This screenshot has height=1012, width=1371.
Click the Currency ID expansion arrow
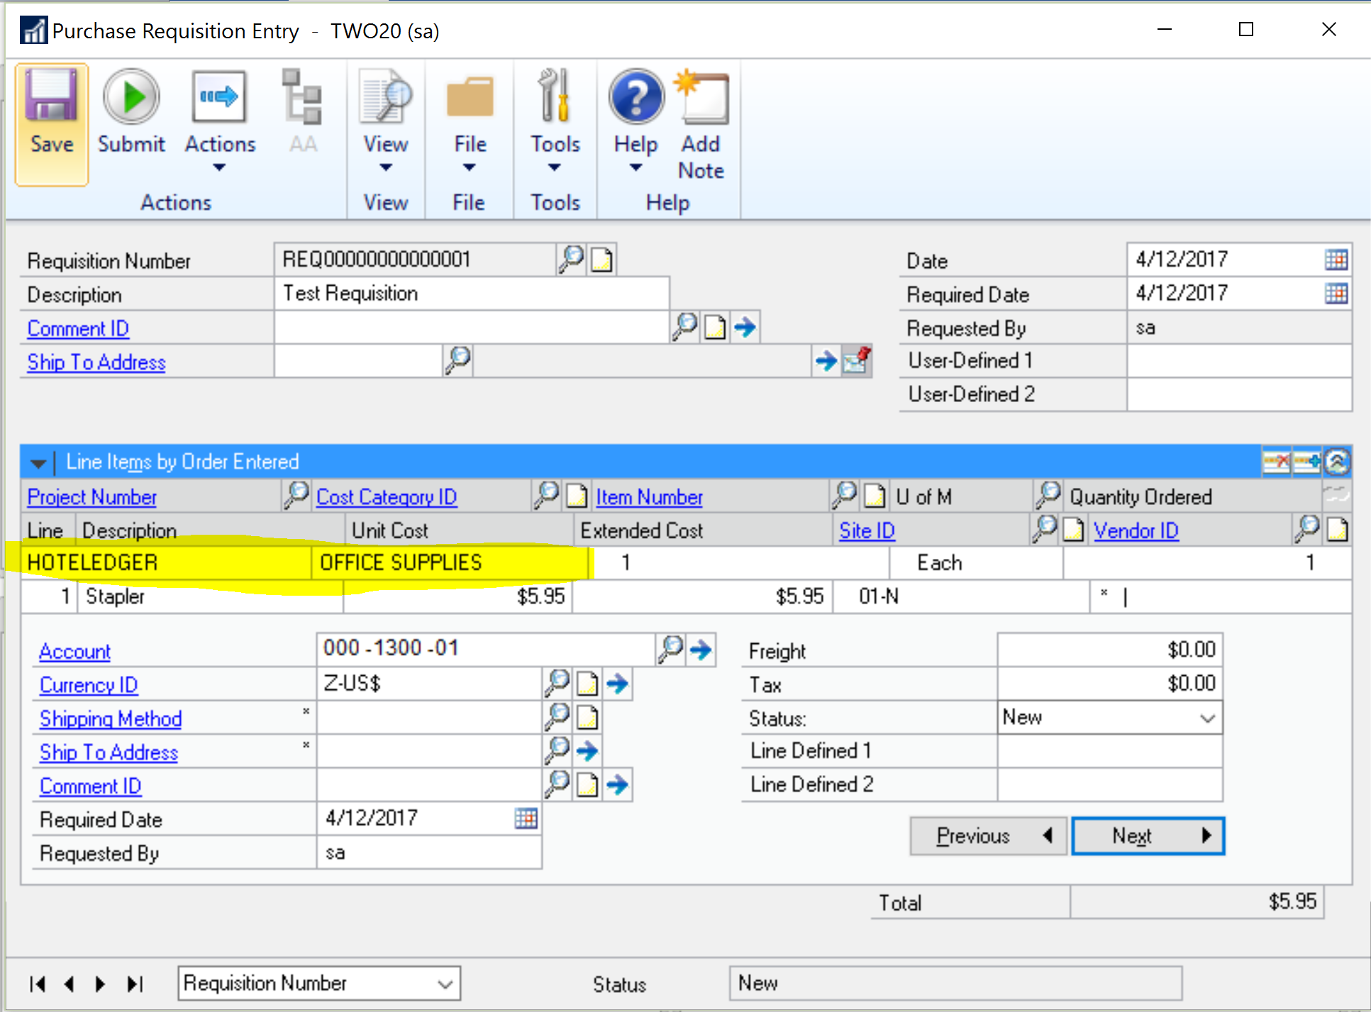click(x=618, y=684)
